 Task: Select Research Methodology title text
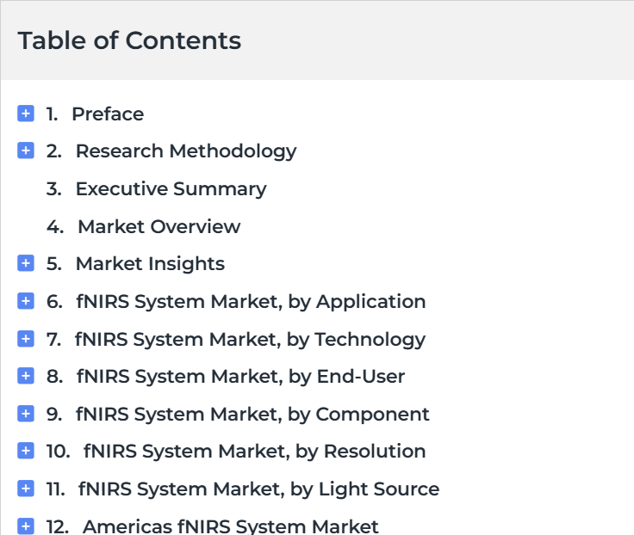[x=186, y=151]
